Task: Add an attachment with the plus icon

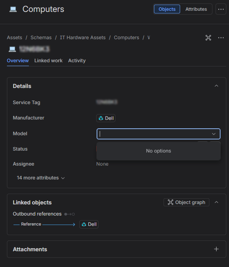Action: (216, 249)
